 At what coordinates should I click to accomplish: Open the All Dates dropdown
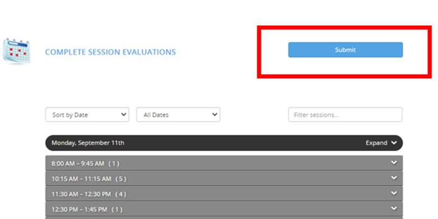click(178, 114)
